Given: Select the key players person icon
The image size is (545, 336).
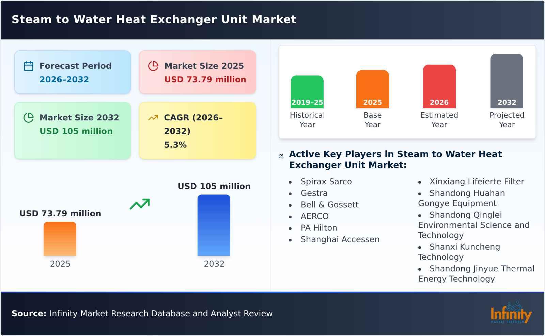Looking at the screenshot, I should tap(281, 156).
